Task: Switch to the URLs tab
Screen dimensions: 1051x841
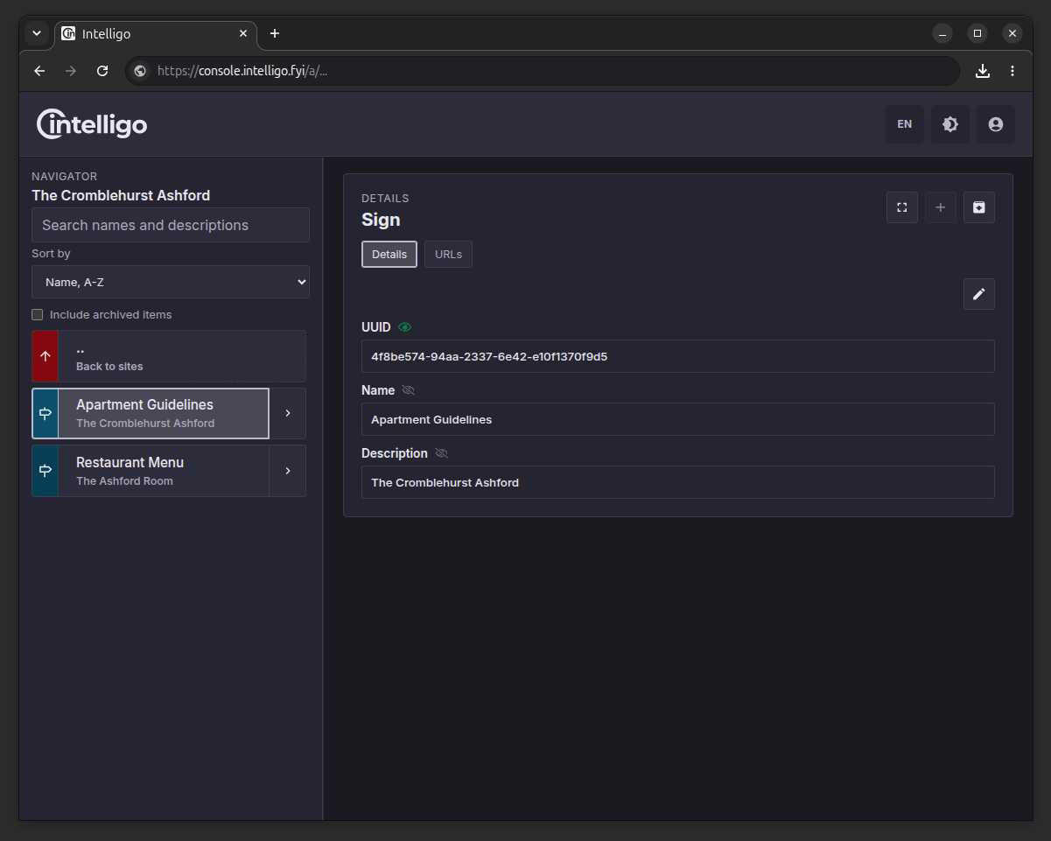Action: pos(448,255)
